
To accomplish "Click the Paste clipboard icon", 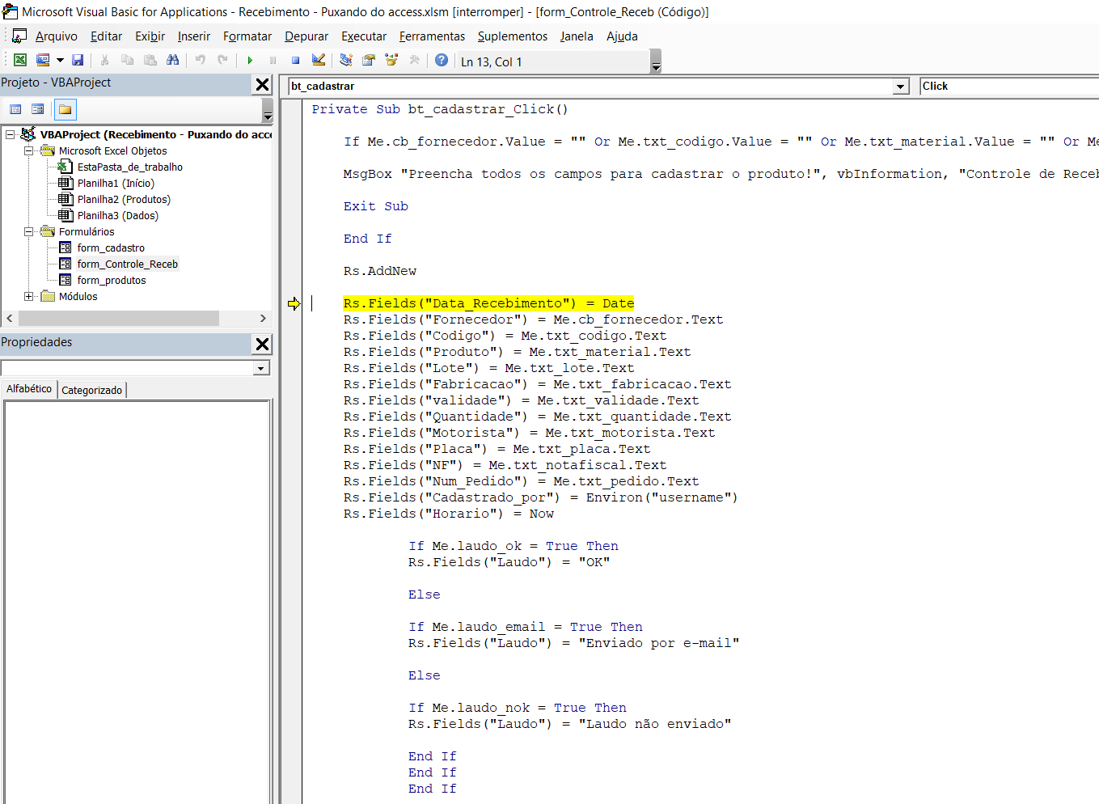I will (150, 61).
